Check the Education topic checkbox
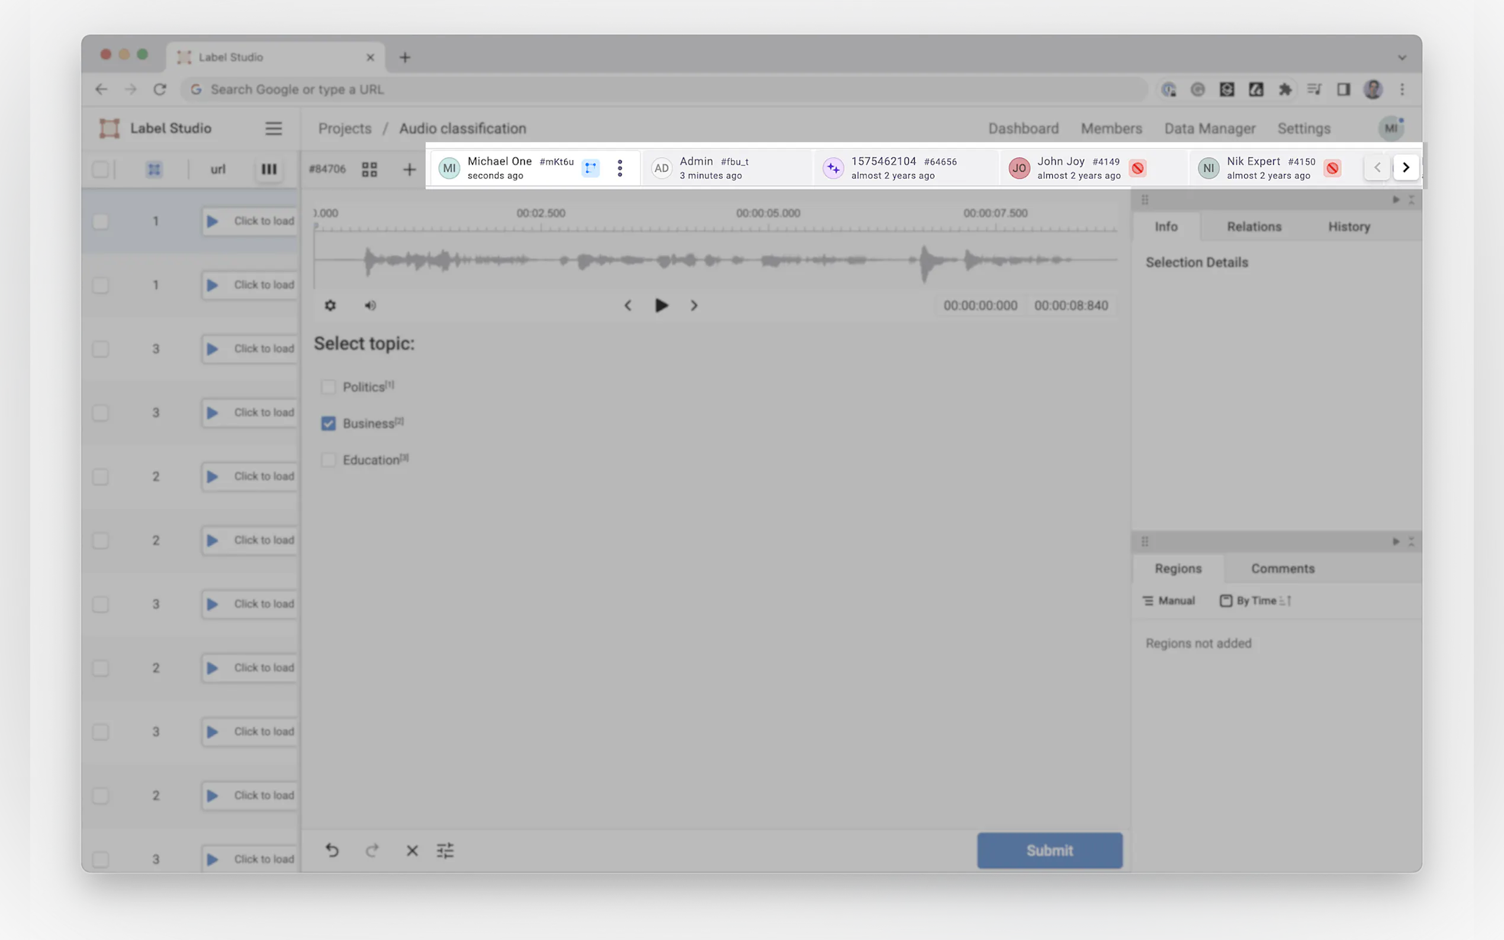The height and width of the screenshot is (940, 1504). (328, 460)
